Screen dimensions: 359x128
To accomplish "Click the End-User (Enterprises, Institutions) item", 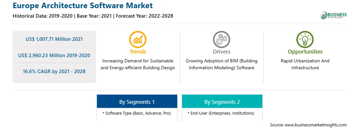I will [221, 113].
